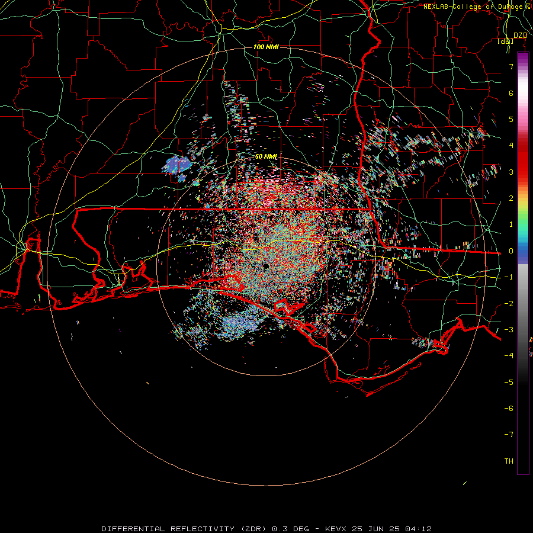The width and height of the screenshot is (533, 533).
Task: Click the '0' value on the color scale
Action: pos(511,251)
